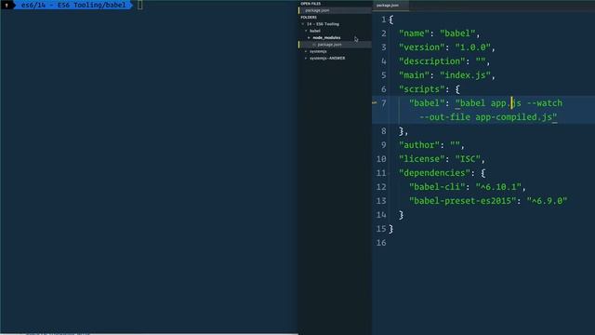595x335 pixels.
Task: Click the "^6.10.1" version value
Action: (x=498, y=187)
